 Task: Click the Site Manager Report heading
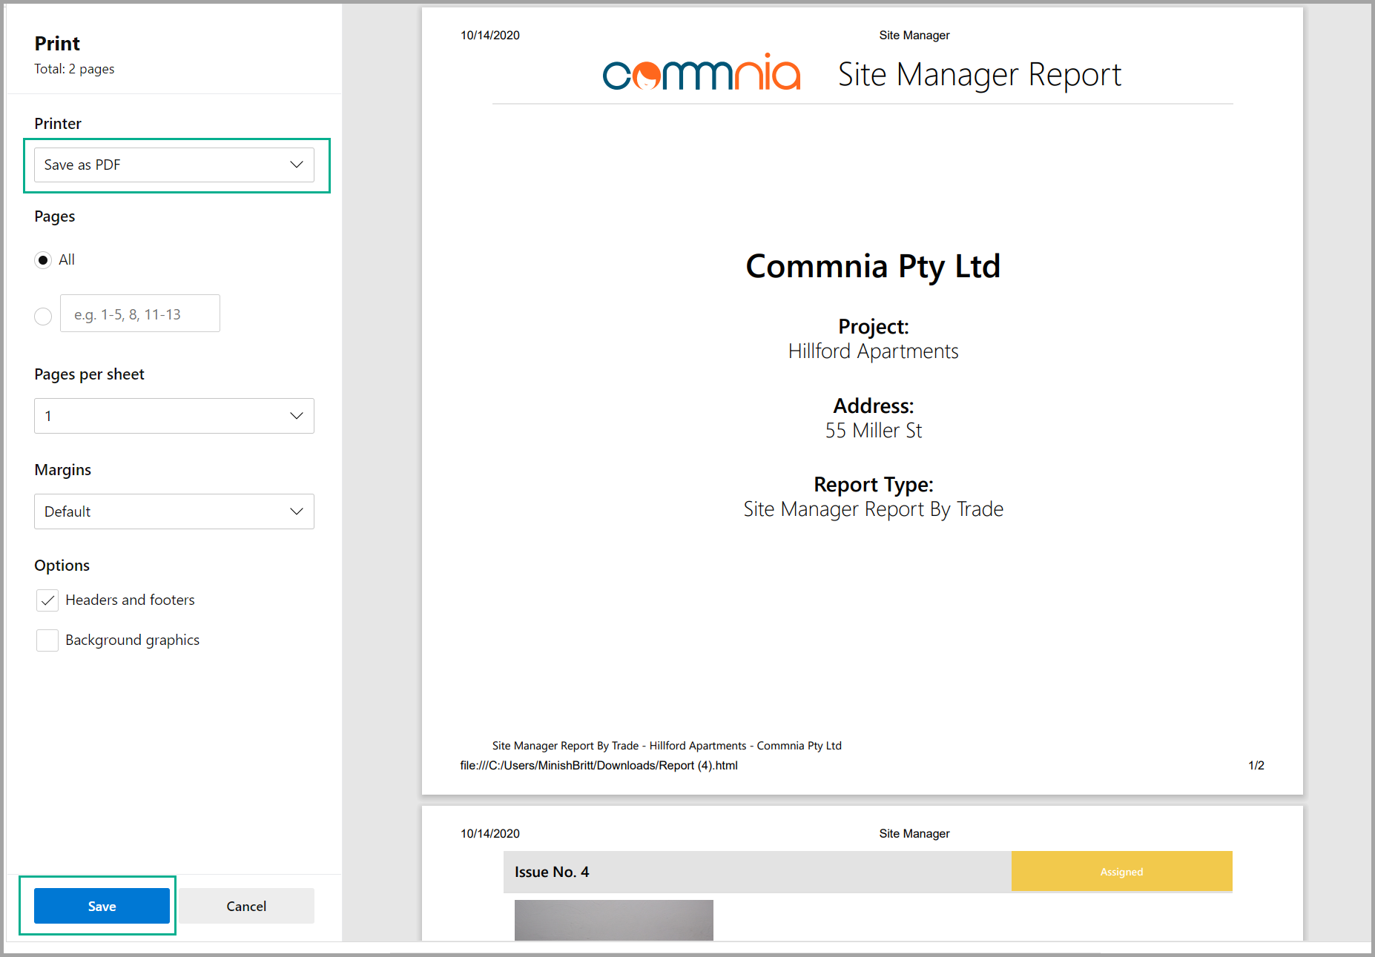pyautogui.click(x=980, y=75)
